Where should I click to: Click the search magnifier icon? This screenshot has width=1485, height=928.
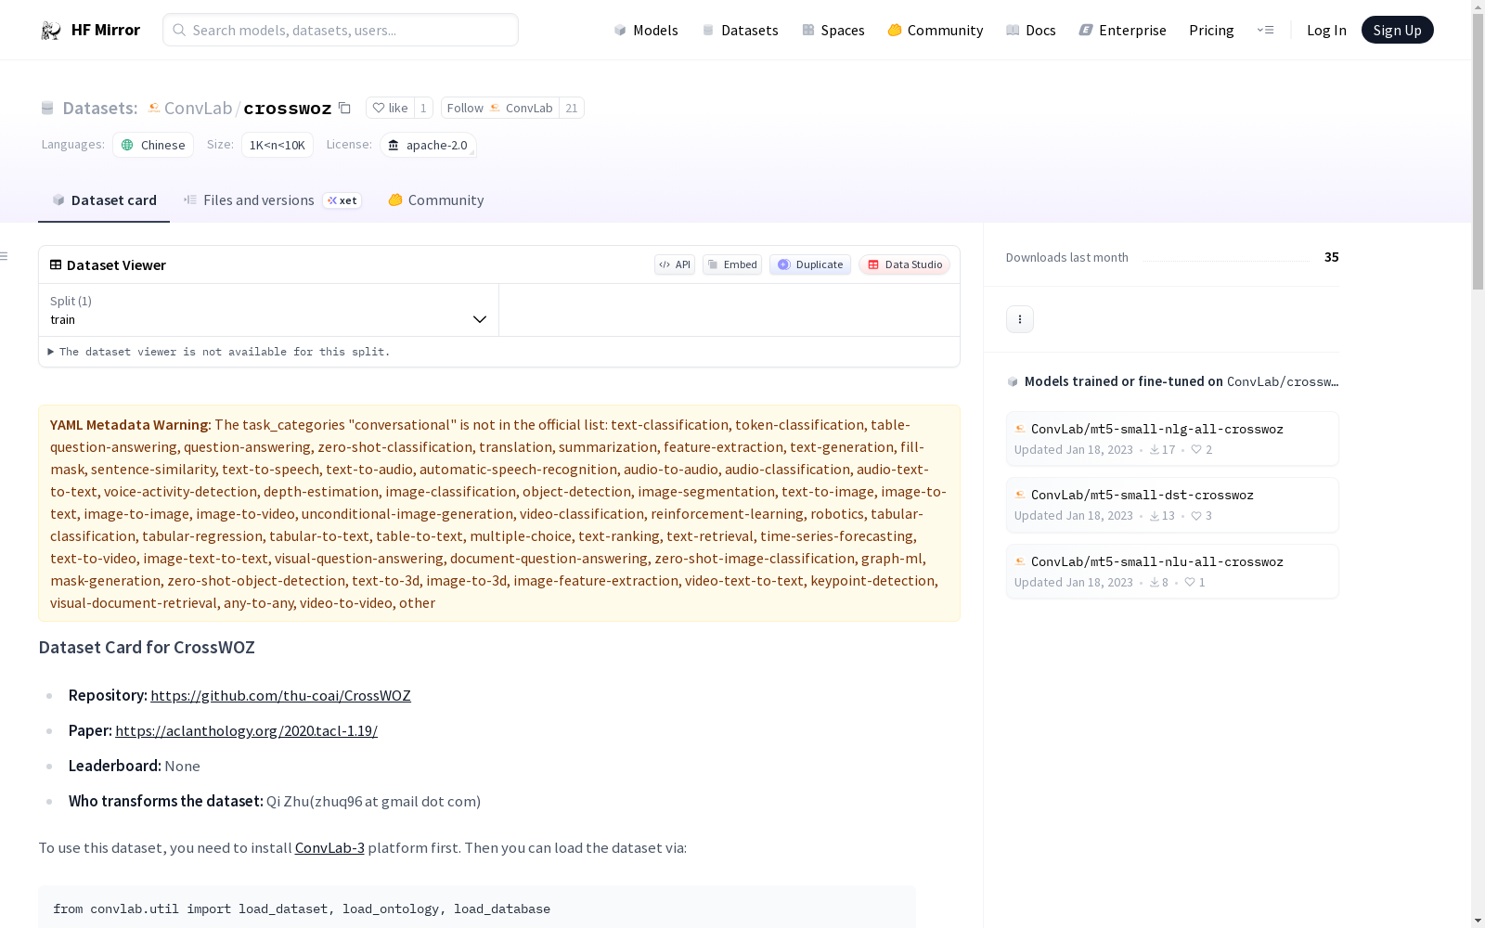tap(179, 30)
